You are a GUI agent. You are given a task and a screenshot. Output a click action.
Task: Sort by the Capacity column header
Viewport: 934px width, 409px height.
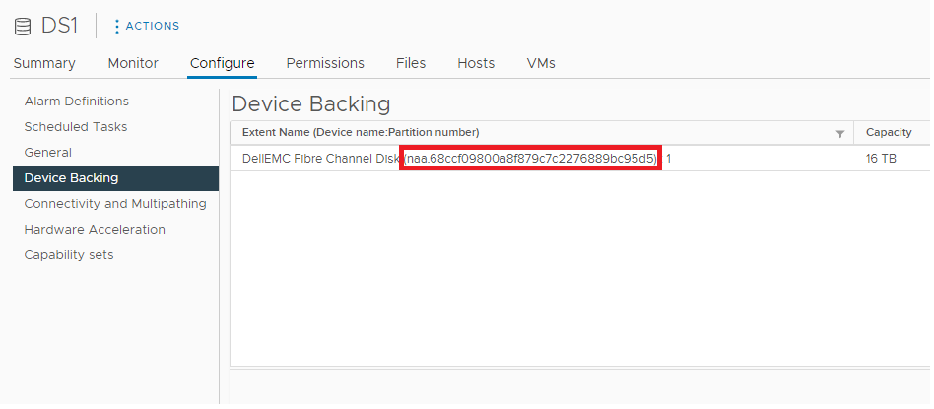pos(889,133)
